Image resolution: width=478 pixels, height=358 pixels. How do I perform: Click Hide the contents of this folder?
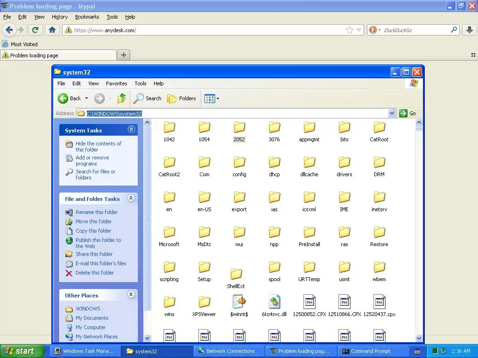[98, 146]
